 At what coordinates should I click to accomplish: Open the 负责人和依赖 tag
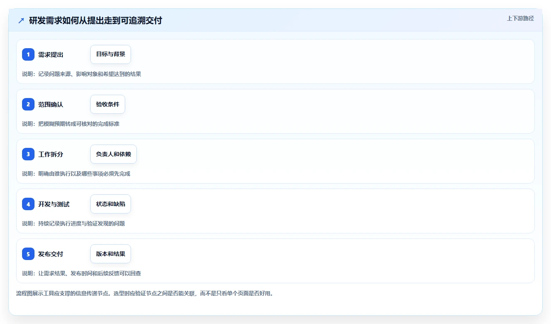tap(114, 154)
